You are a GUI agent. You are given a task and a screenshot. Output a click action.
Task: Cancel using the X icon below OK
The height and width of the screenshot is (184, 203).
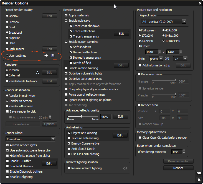point(199,180)
